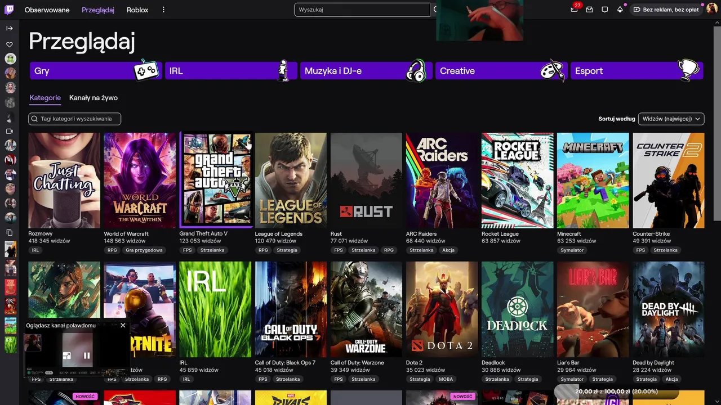Viewport: 721px width, 405px height.
Task: Open Rocket League cover art
Action: [517, 180]
